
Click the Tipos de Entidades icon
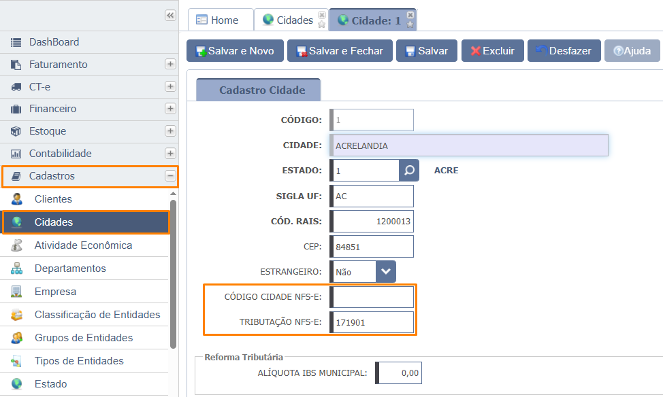(x=17, y=361)
